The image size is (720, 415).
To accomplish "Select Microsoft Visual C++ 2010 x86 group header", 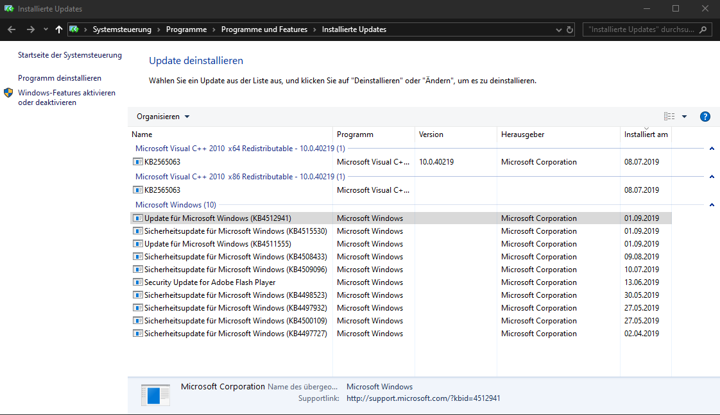I will pyautogui.click(x=240, y=176).
